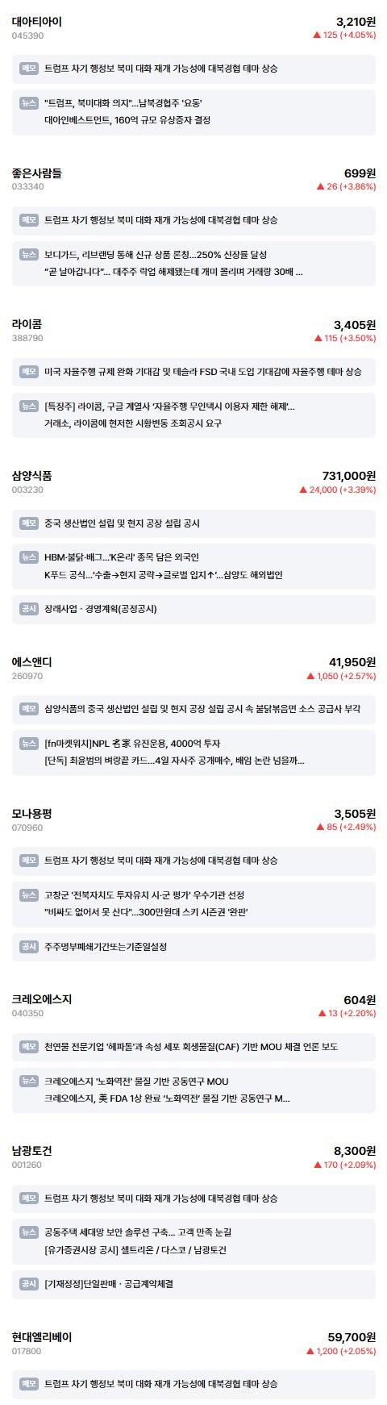Open the 대아티아이 stock title
This screenshot has width=387, height=1405.
coord(37,22)
